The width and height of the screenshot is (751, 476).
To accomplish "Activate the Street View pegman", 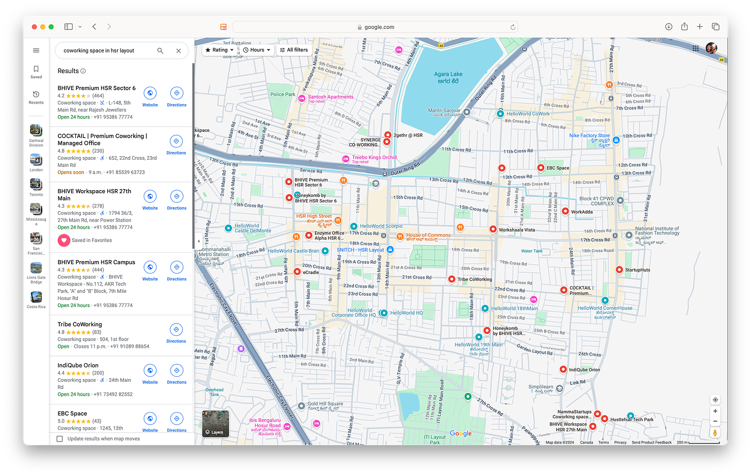I will tap(715, 433).
